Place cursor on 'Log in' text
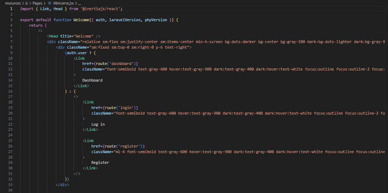The image size is (388, 193). (98, 124)
